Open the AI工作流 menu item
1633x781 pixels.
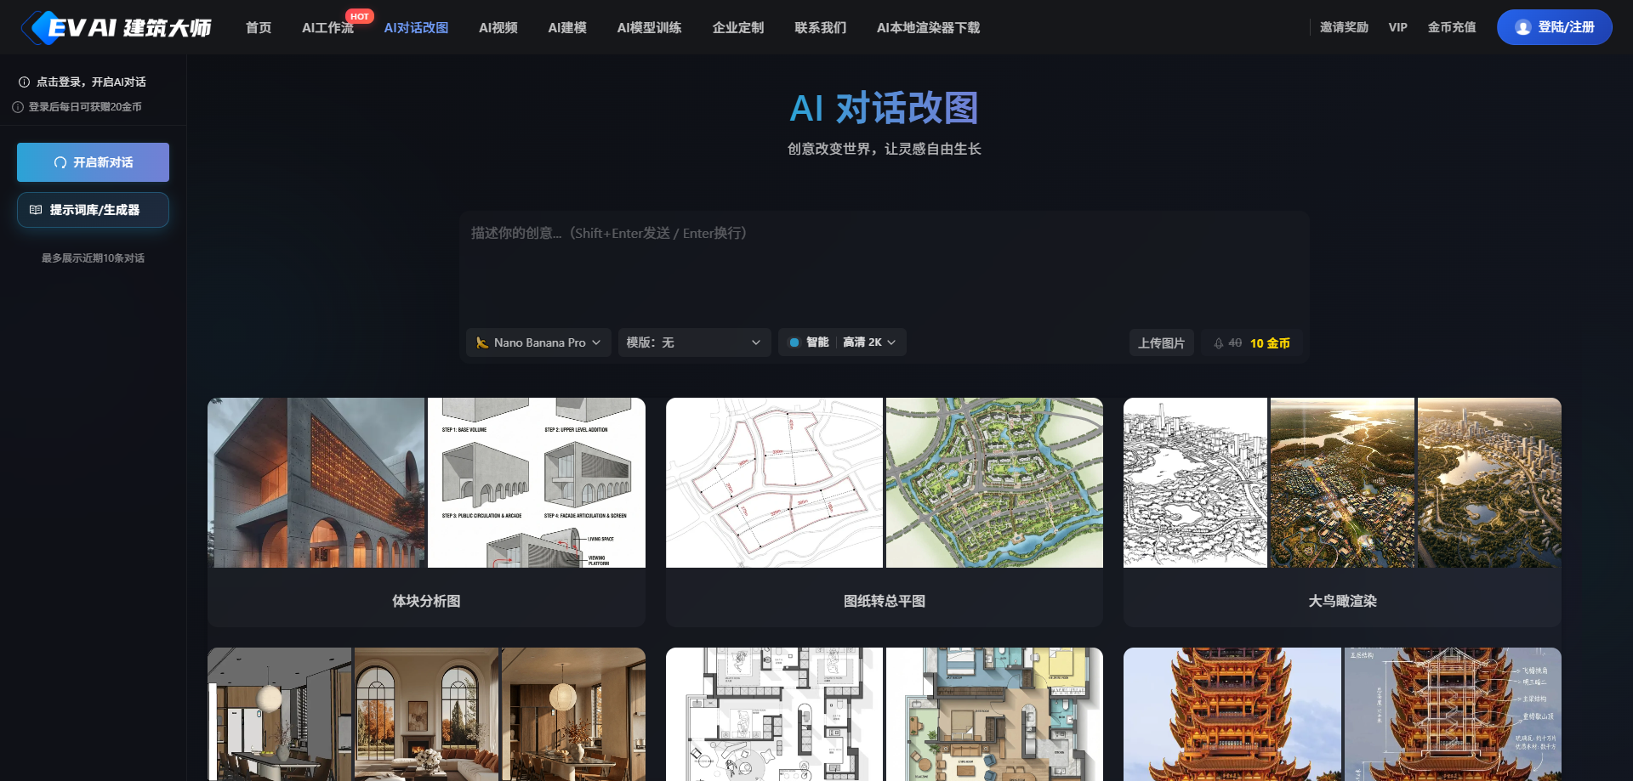point(327,28)
